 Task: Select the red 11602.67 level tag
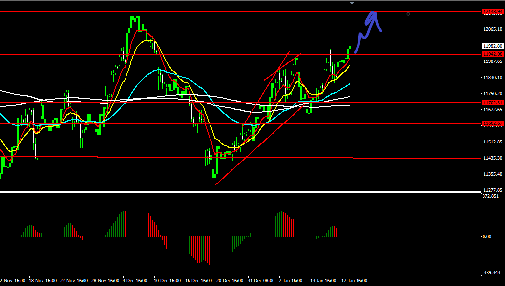point(493,123)
